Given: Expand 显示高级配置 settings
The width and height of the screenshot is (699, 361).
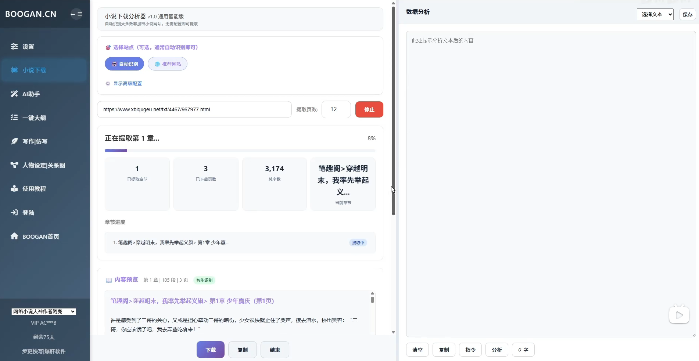Looking at the screenshot, I should click(127, 84).
